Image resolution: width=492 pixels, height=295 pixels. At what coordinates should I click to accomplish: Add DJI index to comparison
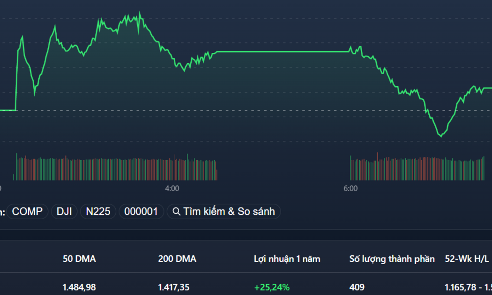(64, 212)
